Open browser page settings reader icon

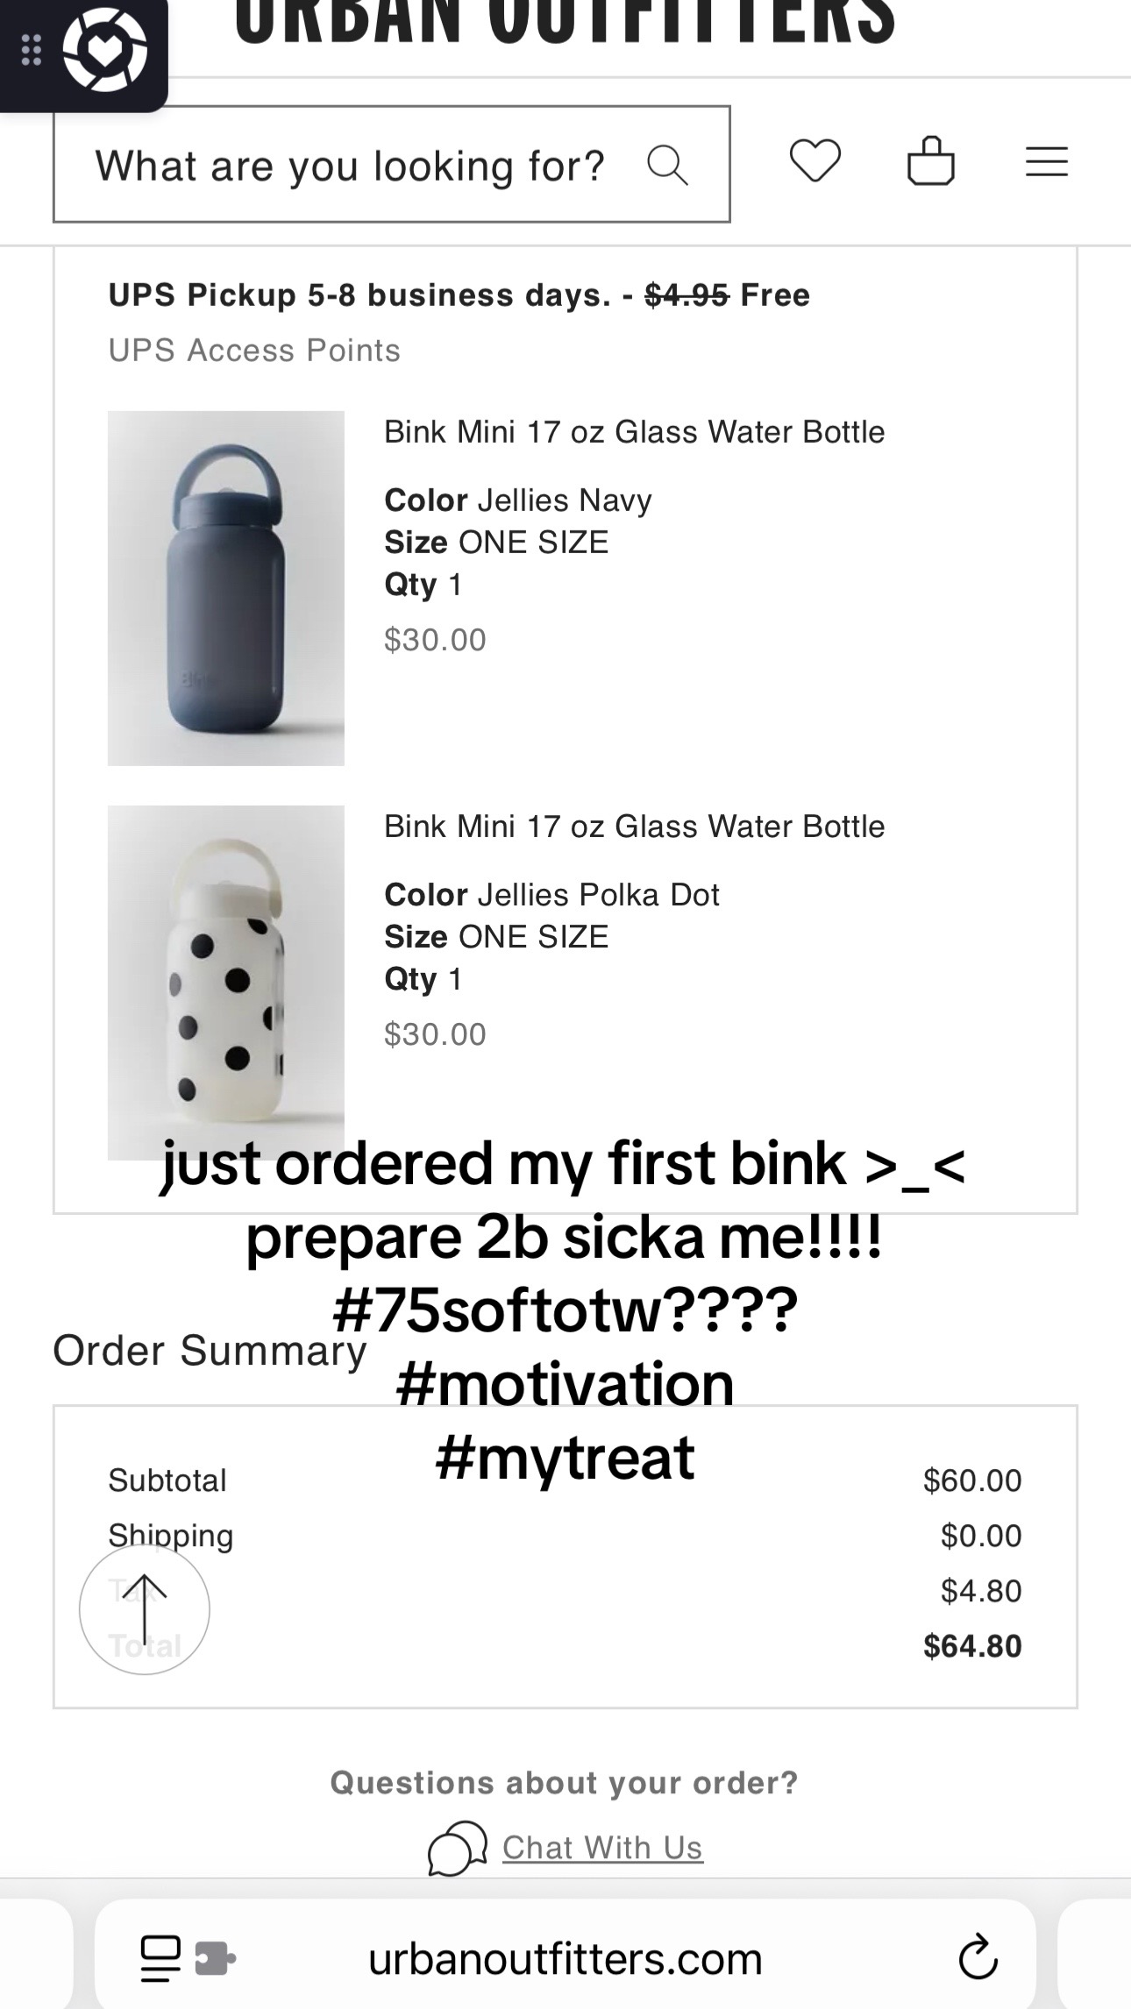point(160,1958)
